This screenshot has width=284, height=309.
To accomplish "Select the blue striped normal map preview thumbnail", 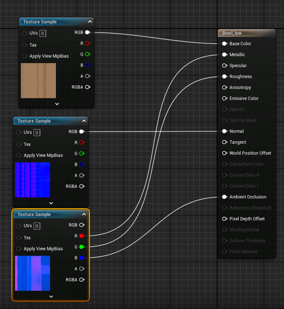I will pos(33,180).
